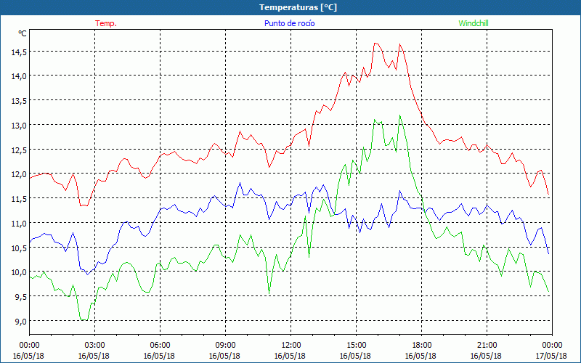Click the 06:00 time axis label

tap(160, 345)
